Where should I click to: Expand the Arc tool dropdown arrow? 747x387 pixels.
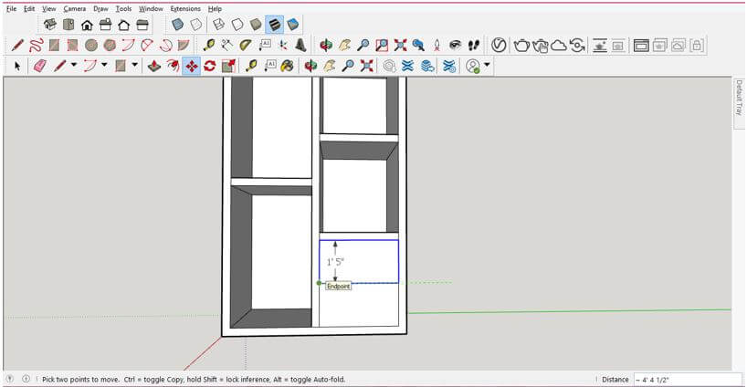(104, 65)
